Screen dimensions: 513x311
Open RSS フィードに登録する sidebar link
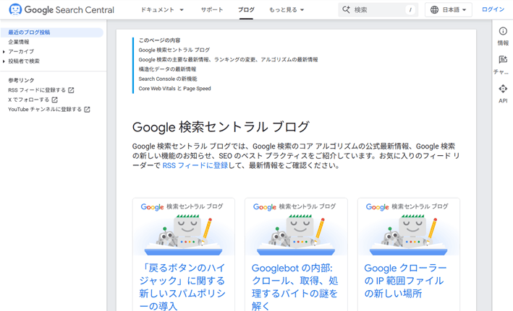pyautogui.click(x=37, y=90)
